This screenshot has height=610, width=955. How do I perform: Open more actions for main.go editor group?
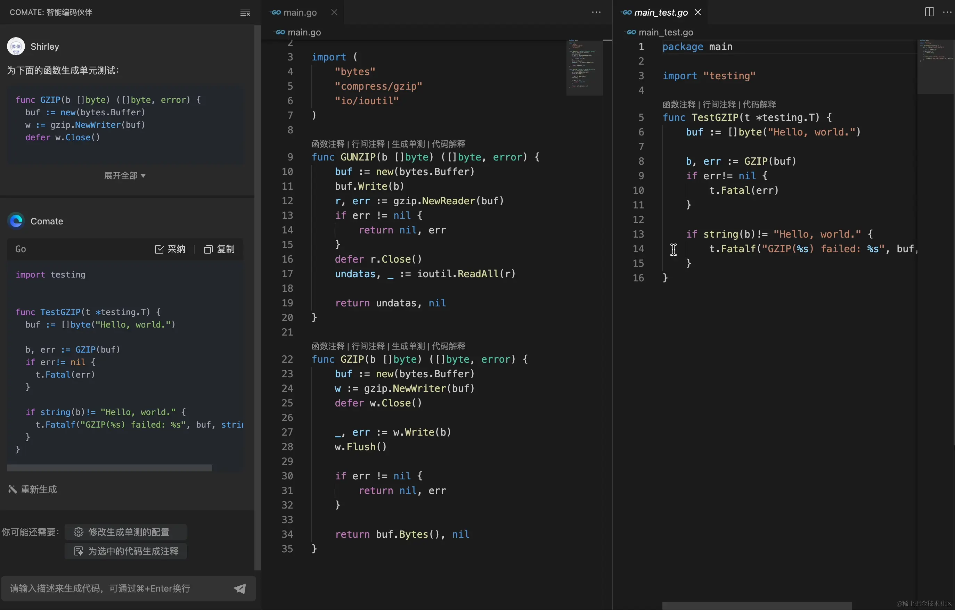(596, 12)
